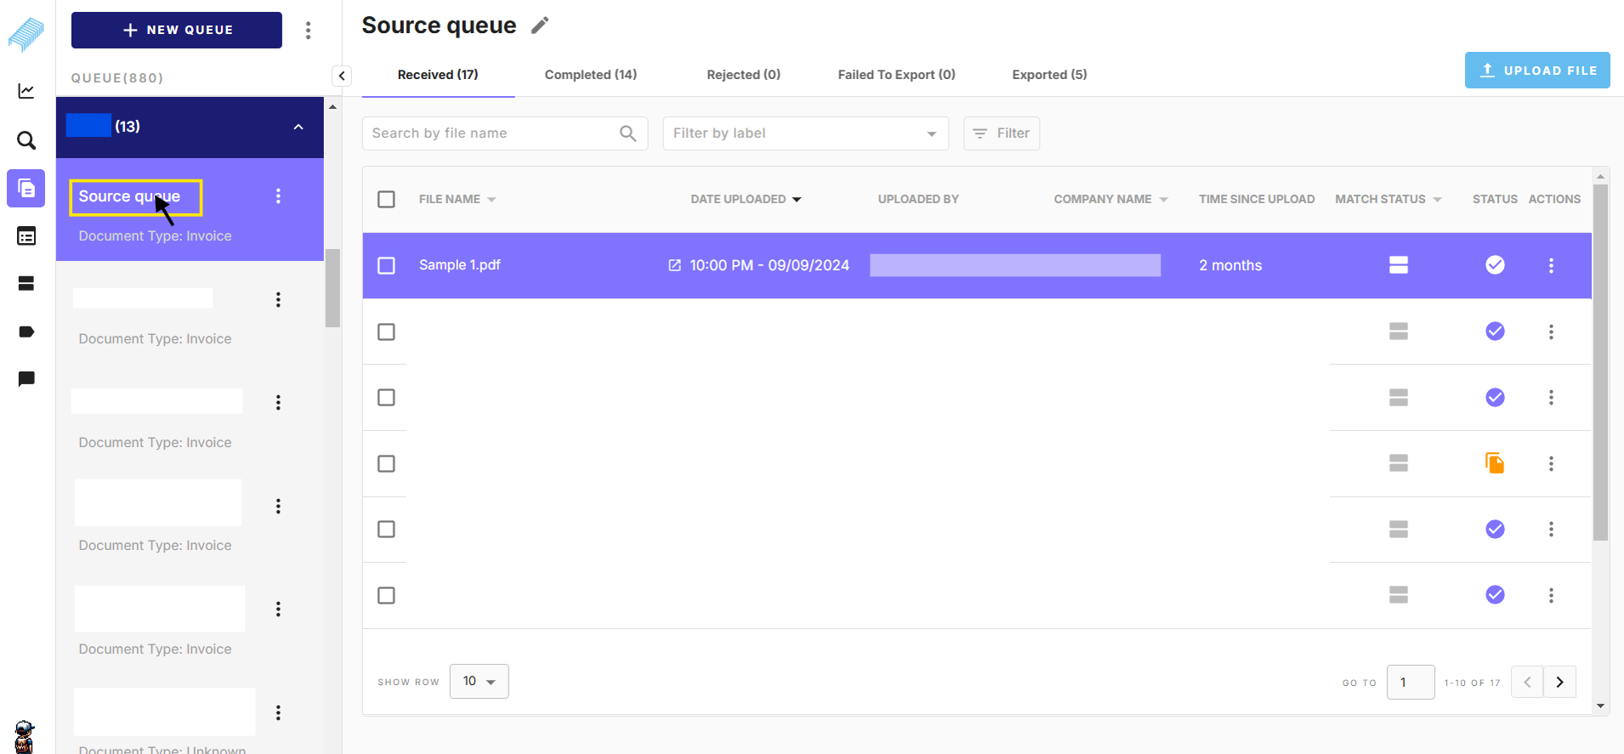Screen dimensions: 1624x754
Task: Click the 2 months time cell
Action: coord(1230,265)
